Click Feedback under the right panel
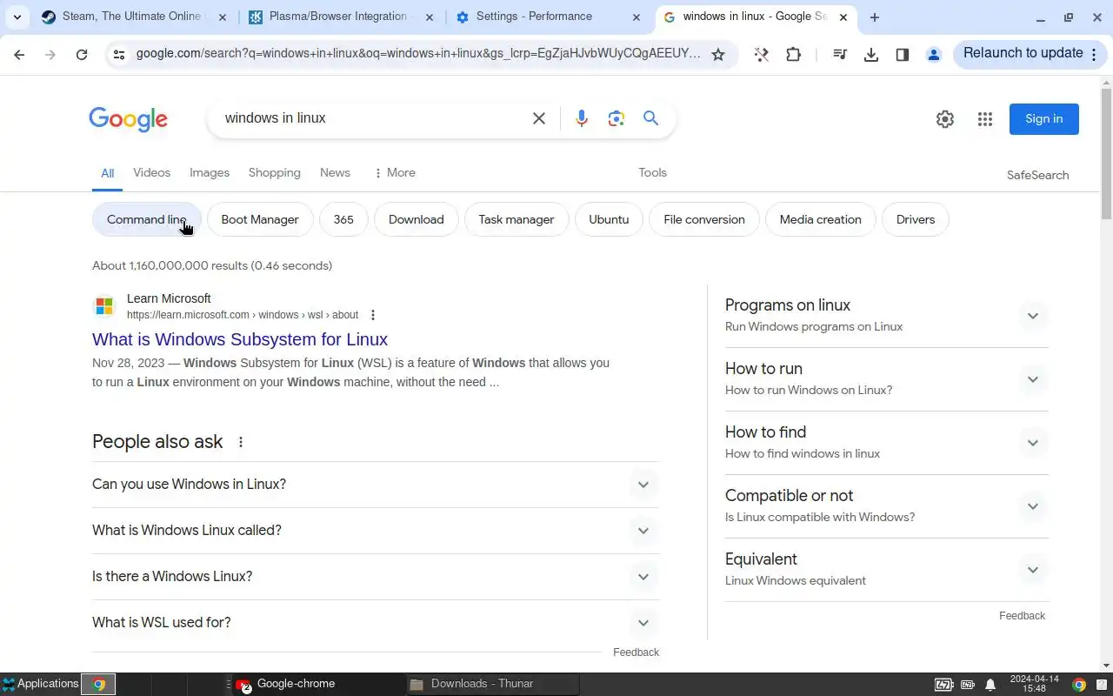This screenshot has height=696, width=1113. (x=1022, y=616)
